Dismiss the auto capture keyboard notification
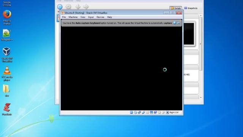 178,23
